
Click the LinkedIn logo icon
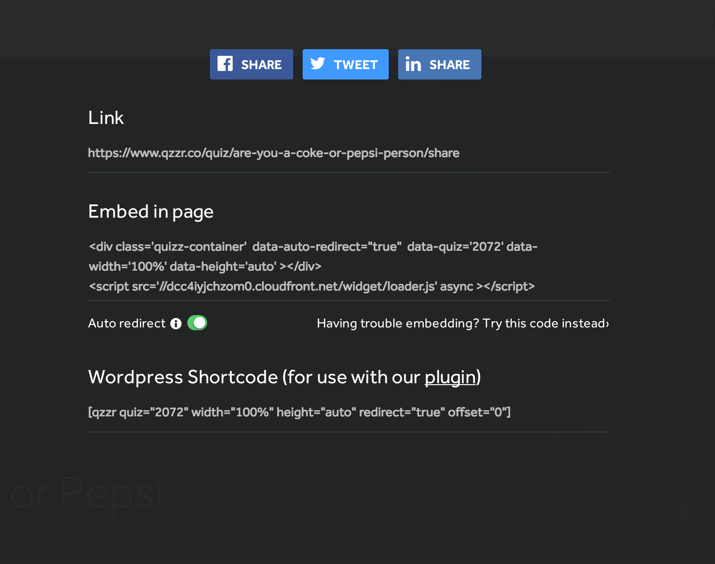point(413,64)
